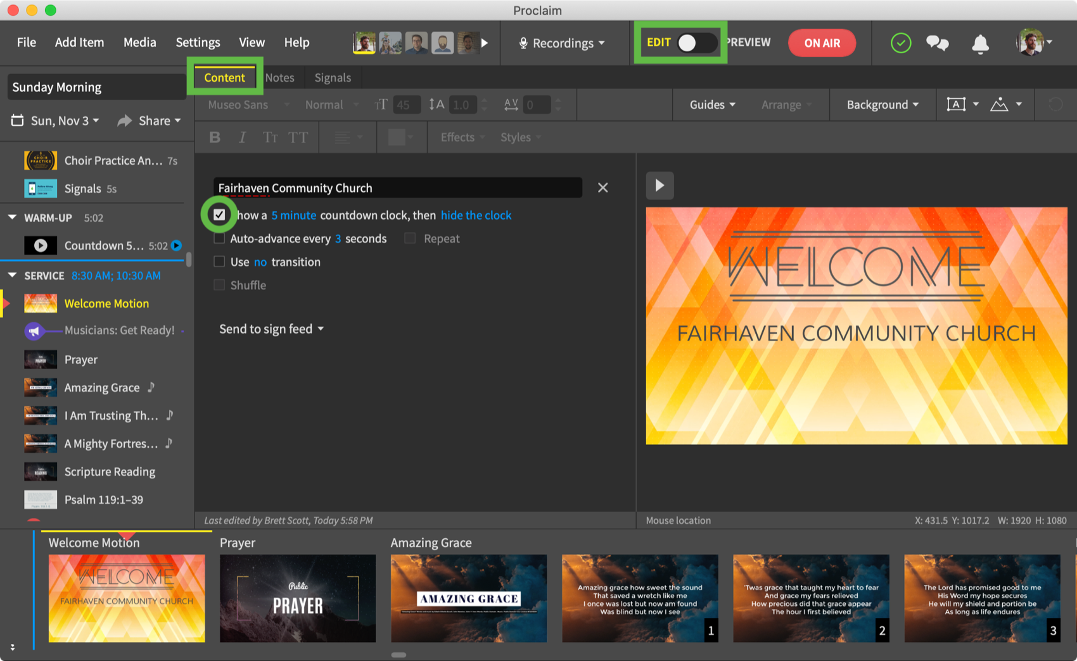Open the Settings menu
This screenshot has width=1077, height=661.
(x=198, y=42)
